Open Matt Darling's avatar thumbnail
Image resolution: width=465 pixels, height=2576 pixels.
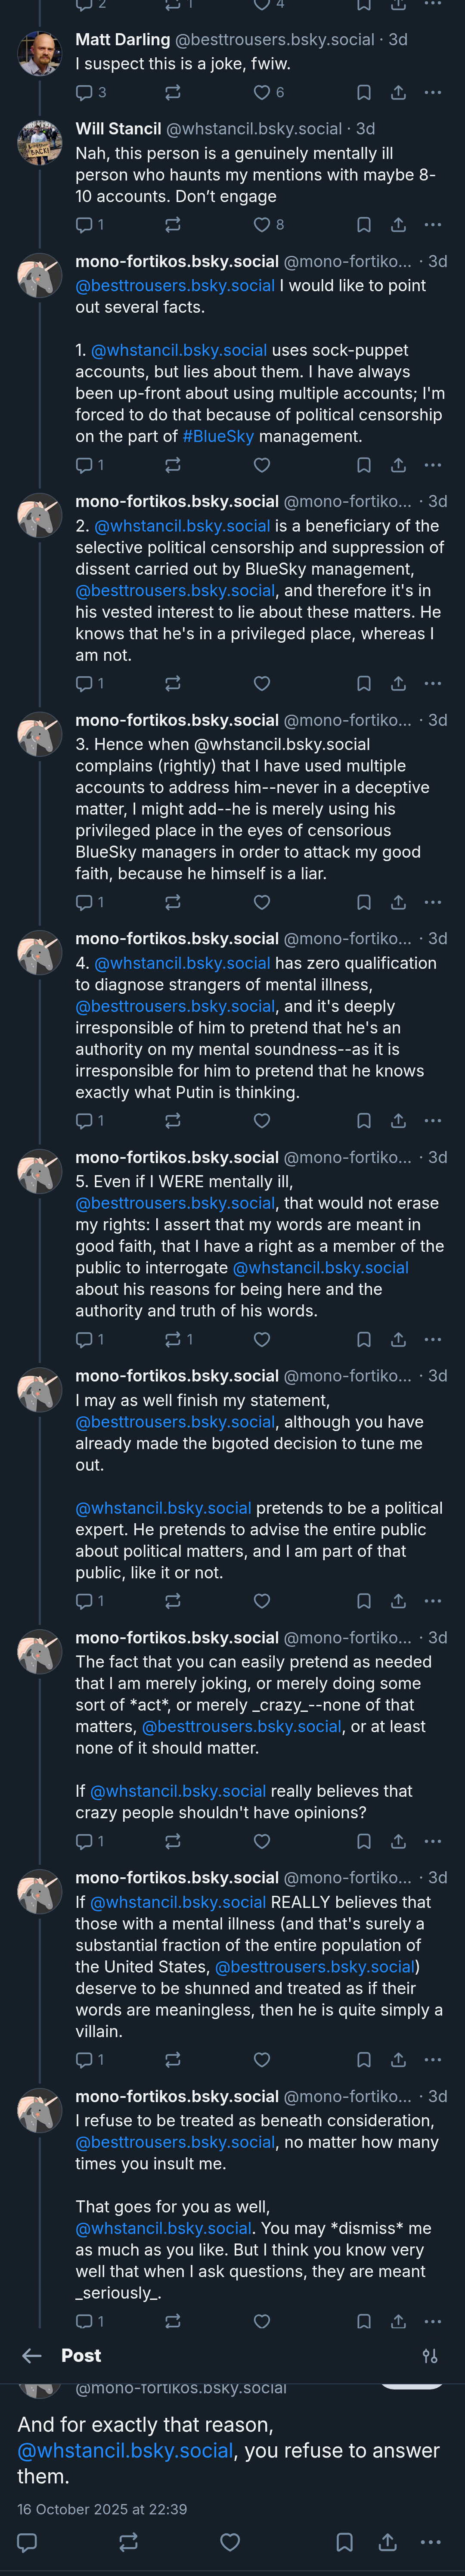(x=40, y=53)
